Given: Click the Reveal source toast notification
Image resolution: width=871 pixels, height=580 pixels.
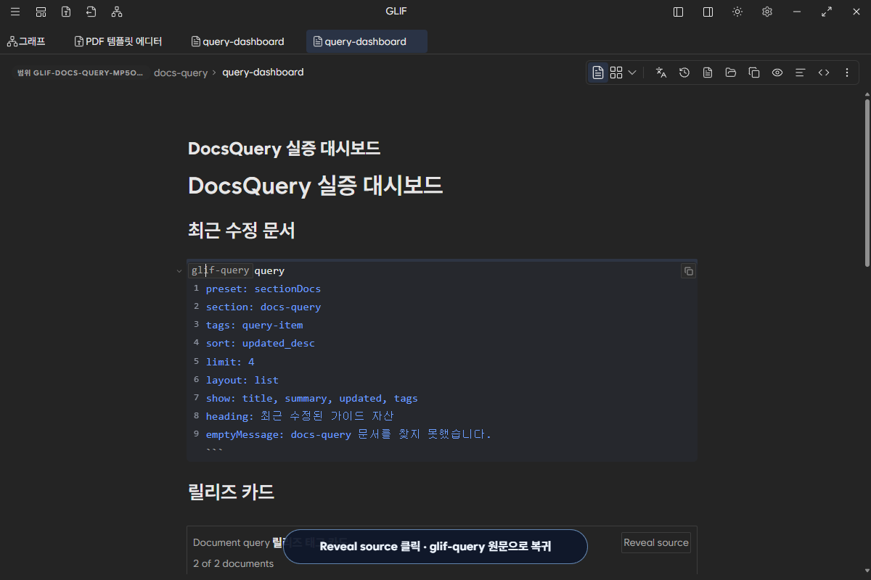Looking at the screenshot, I should coord(435,547).
